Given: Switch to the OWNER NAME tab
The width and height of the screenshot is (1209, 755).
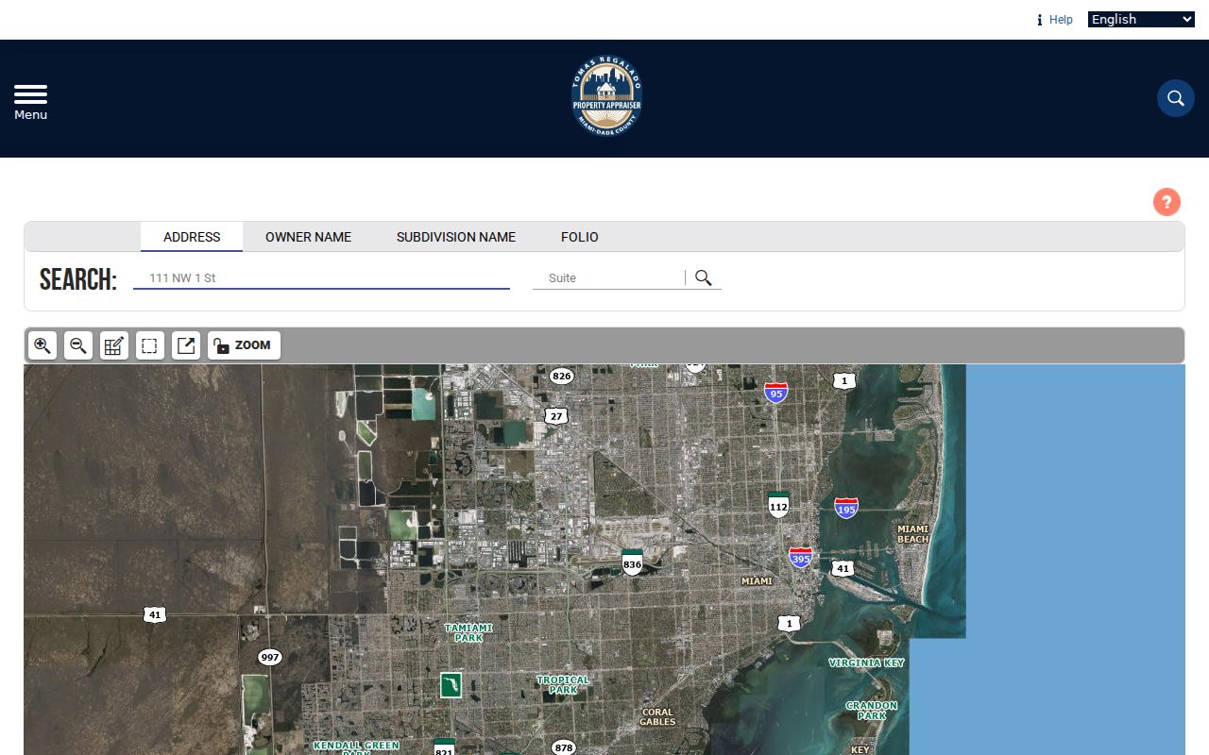Looking at the screenshot, I should click(x=308, y=237).
